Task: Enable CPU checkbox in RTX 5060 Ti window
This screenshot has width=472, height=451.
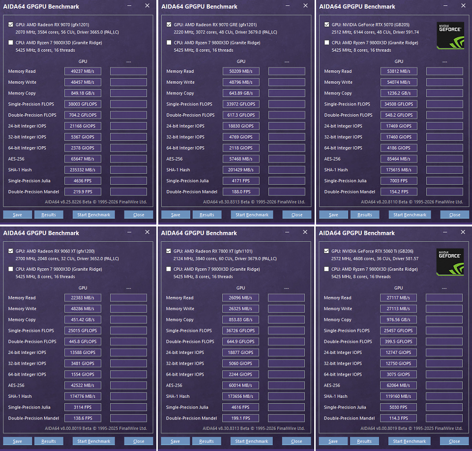Action: [x=326, y=269]
